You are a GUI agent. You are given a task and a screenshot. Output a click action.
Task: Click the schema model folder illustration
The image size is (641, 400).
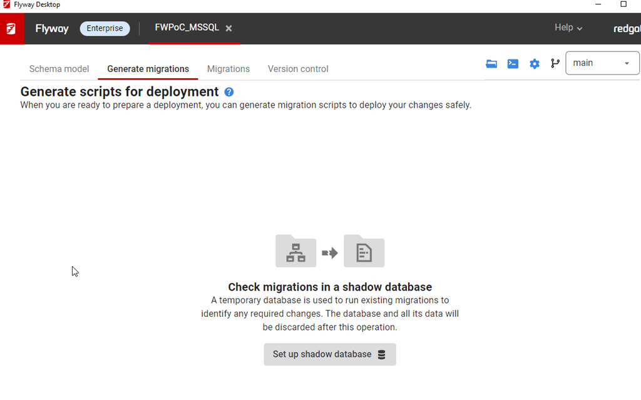[295, 251]
